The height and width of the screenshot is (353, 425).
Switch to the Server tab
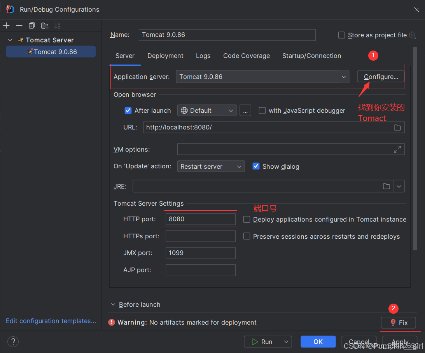coord(125,56)
